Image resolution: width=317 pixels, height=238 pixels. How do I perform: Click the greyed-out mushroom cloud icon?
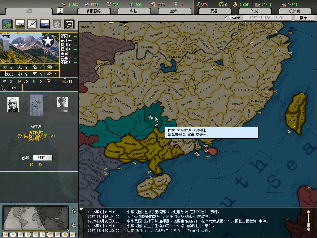tap(57, 24)
